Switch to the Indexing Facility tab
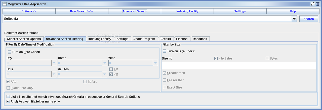This screenshot has height=110, width=322. click(100, 39)
